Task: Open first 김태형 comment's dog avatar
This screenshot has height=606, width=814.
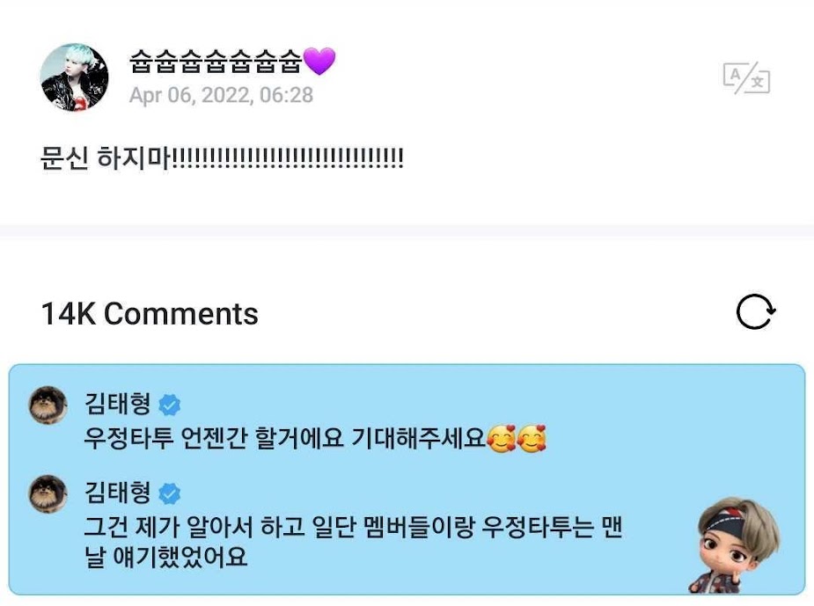Action: [48, 405]
